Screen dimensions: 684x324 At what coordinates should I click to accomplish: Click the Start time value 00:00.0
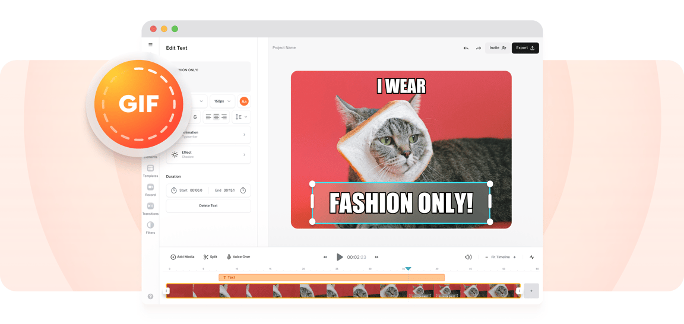(x=196, y=190)
